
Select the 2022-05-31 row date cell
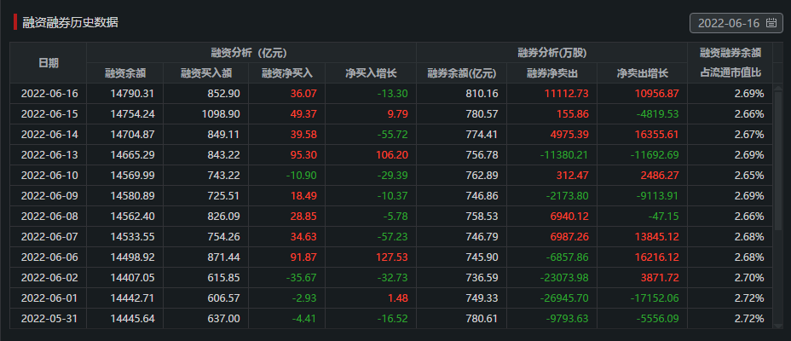[x=49, y=318]
